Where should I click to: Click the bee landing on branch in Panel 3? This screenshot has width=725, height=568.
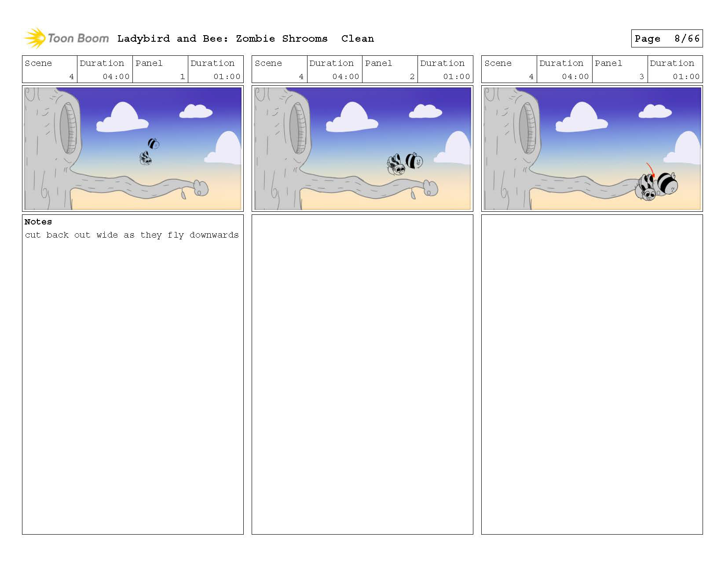point(667,184)
